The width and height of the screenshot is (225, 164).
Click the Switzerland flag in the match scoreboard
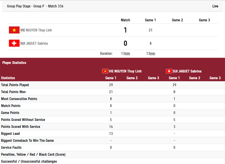point(14,43)
